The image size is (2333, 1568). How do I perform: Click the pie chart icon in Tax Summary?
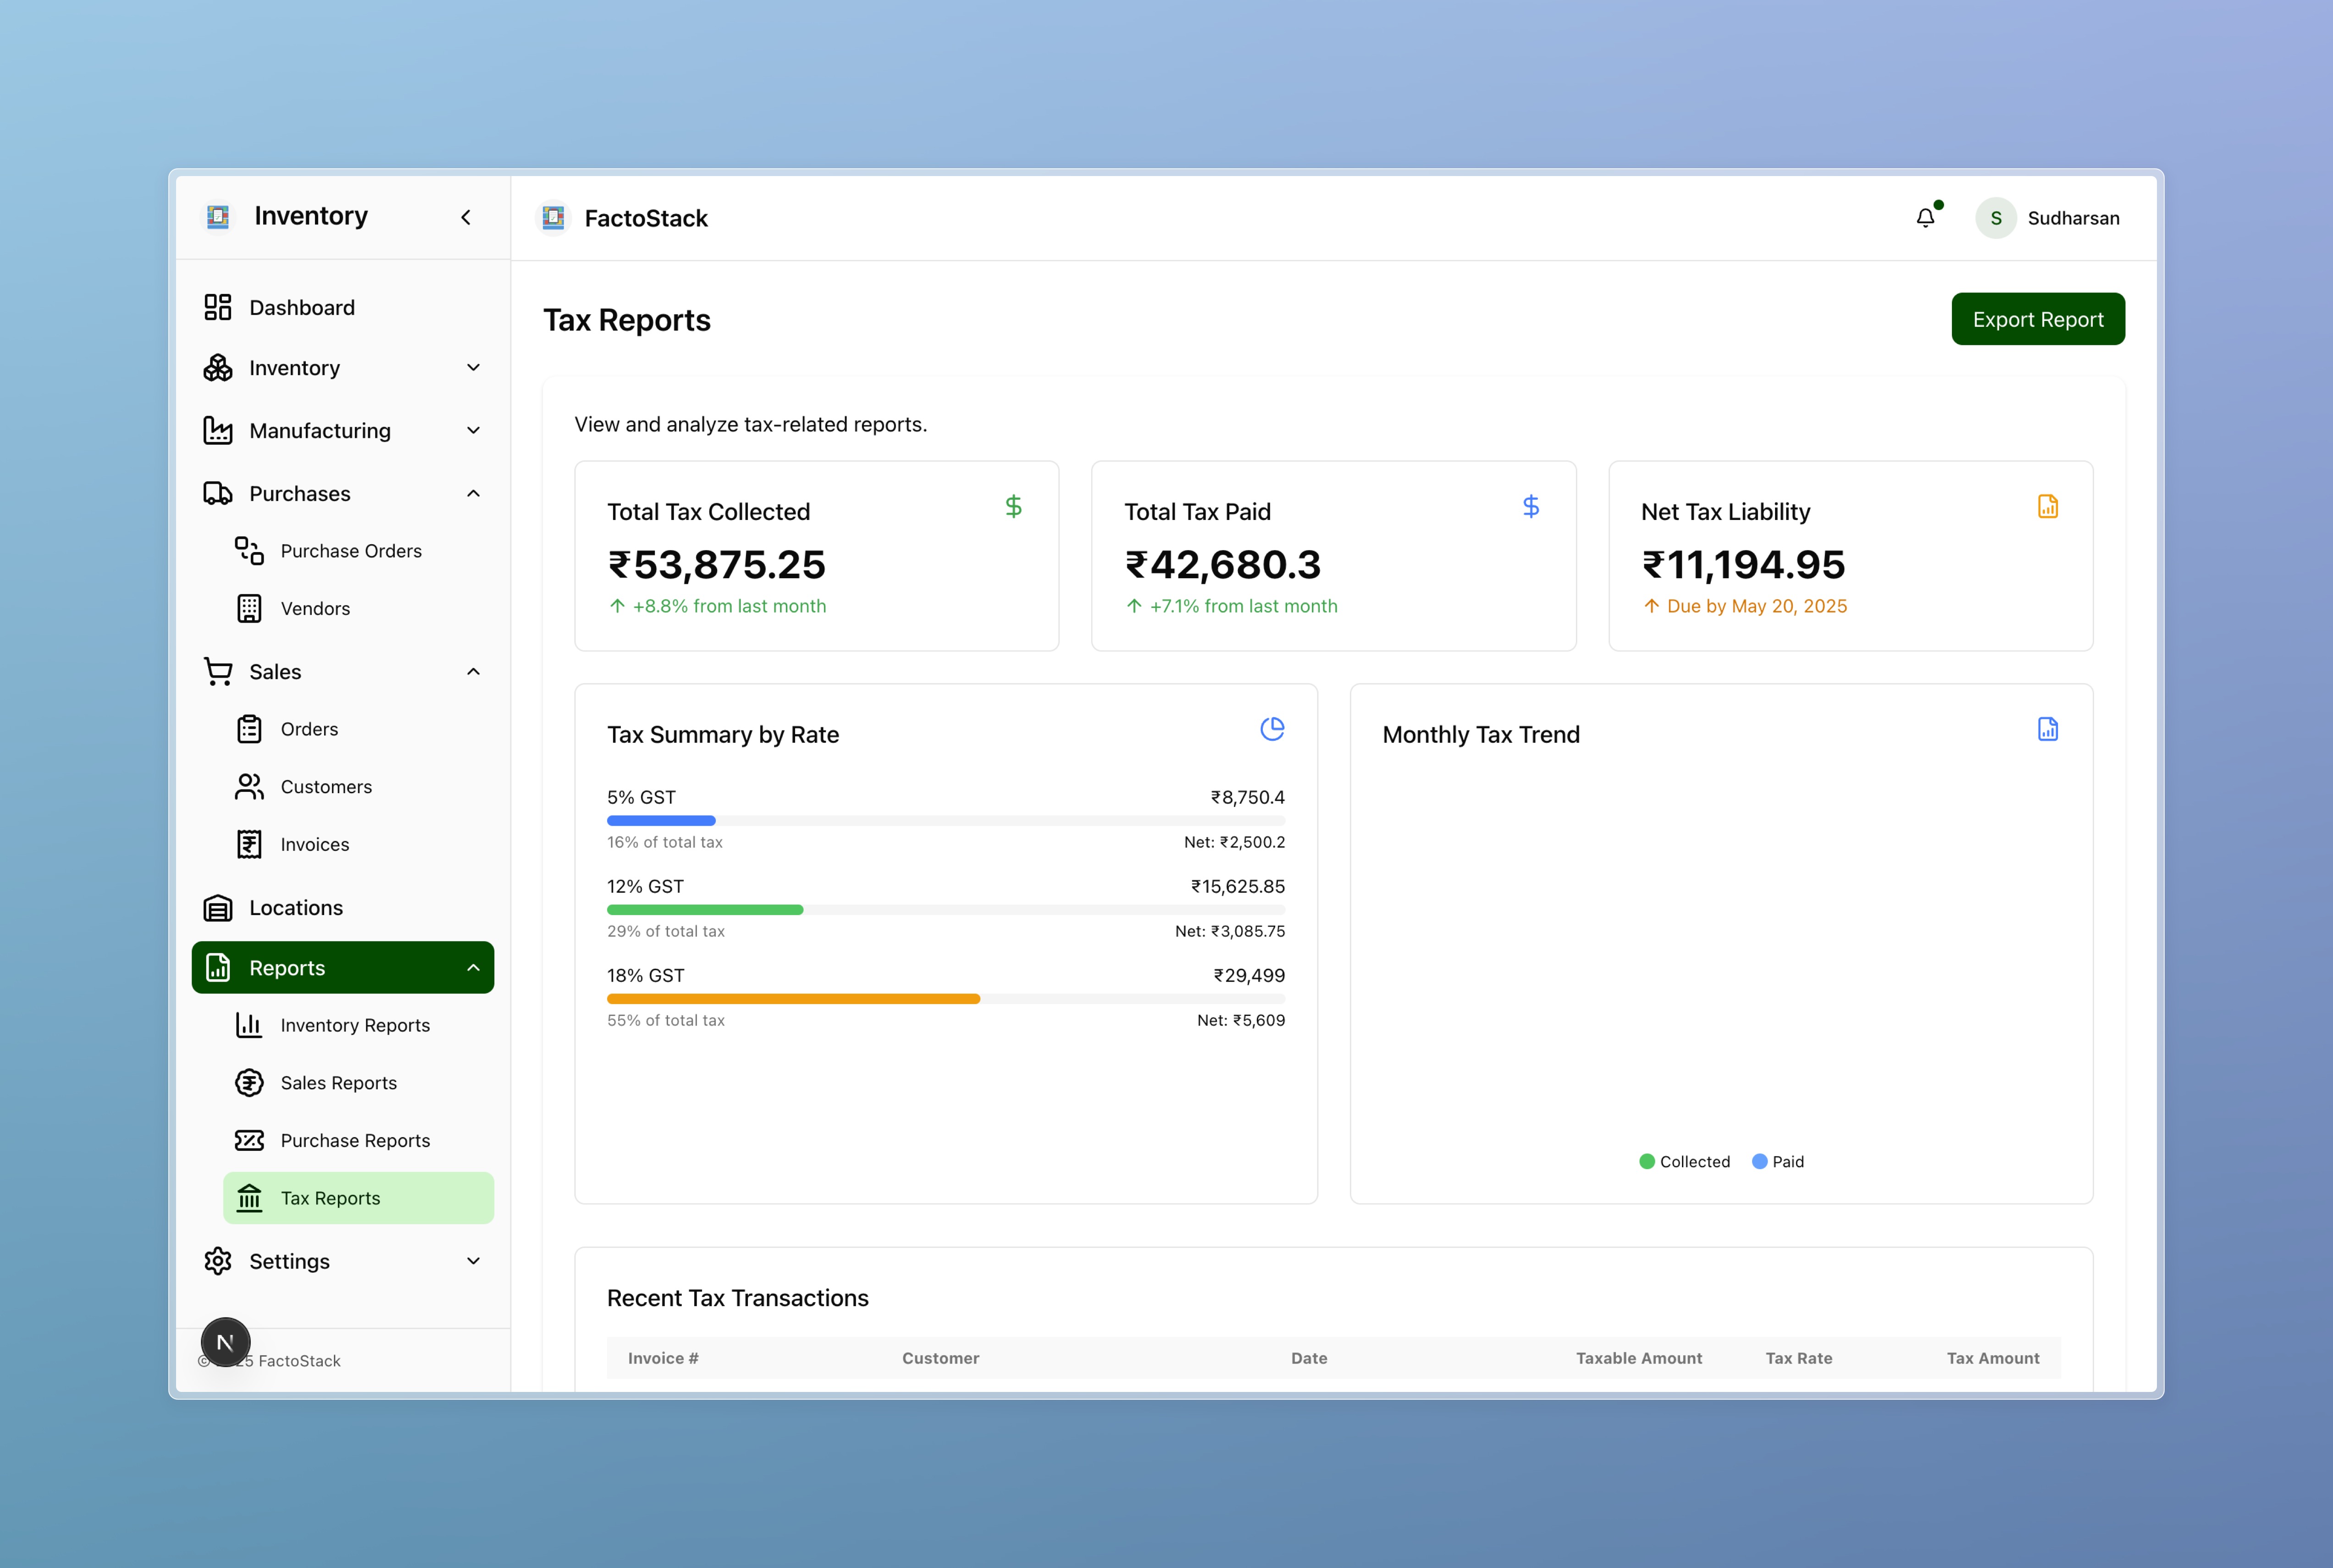(1272, 729)
